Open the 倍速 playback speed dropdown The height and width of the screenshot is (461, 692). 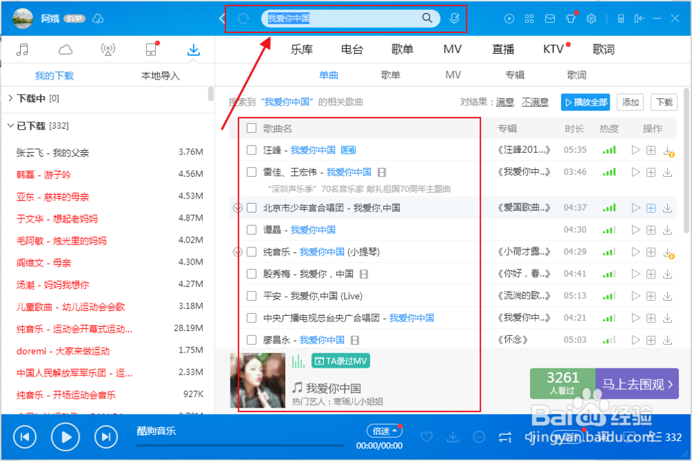(x=384, y=431)
